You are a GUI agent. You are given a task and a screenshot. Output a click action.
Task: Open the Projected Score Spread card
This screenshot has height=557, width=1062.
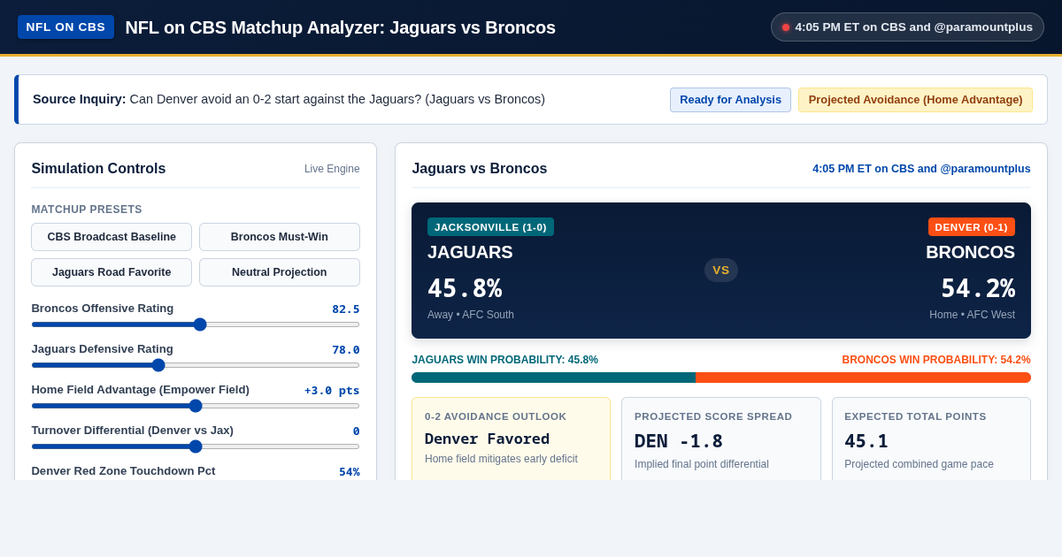(x=721, y=439)
